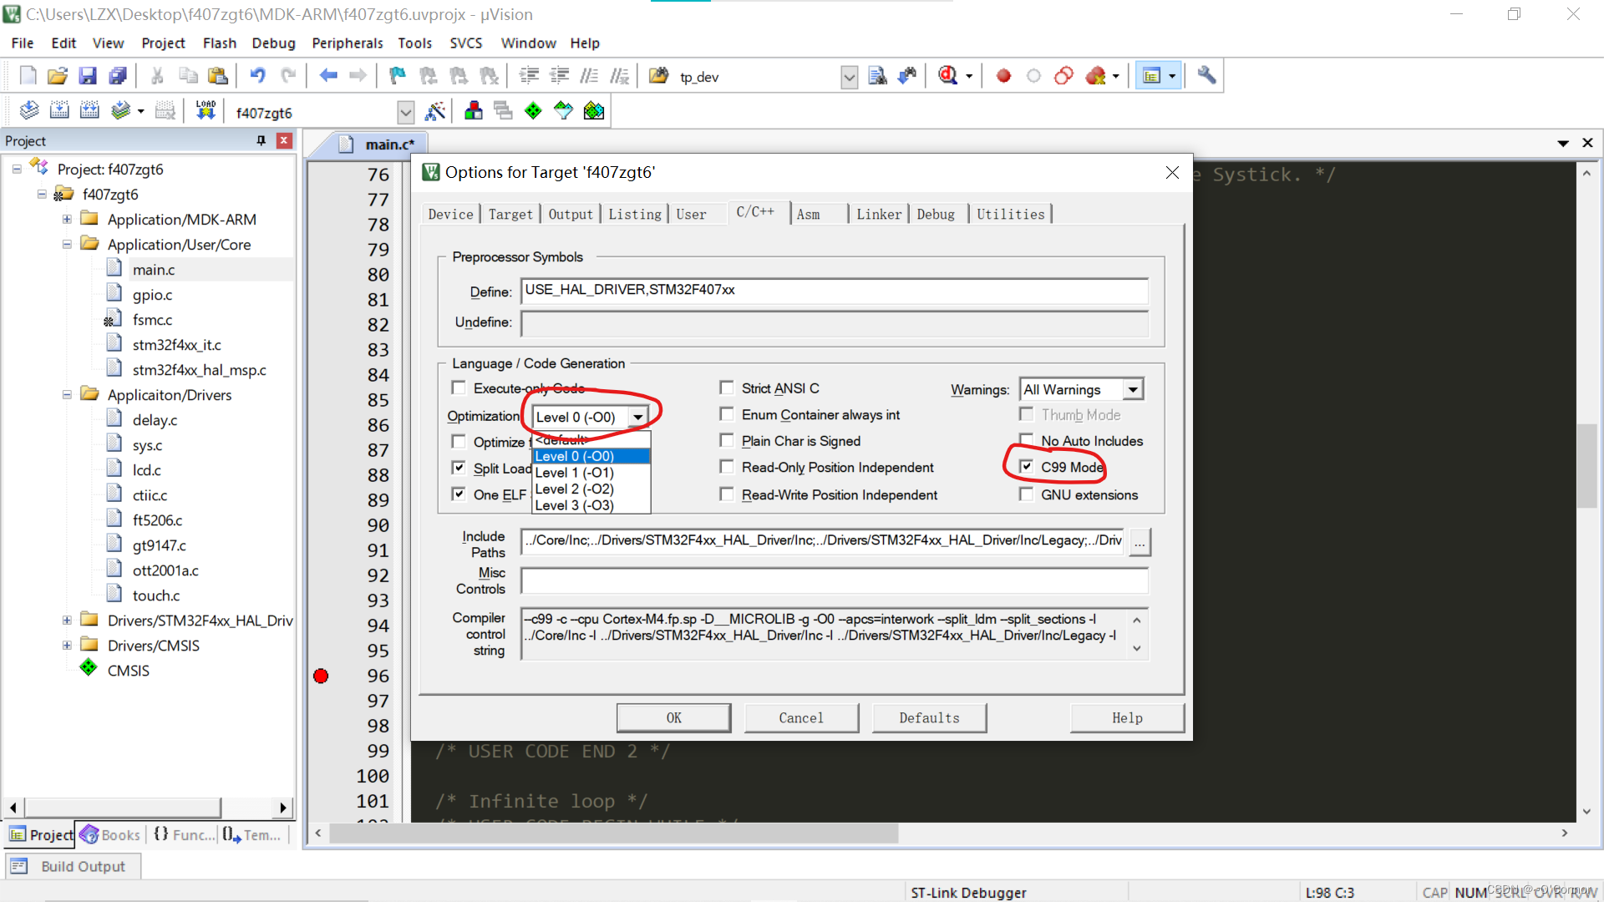Image resolution: width=1604 pixels, height=902 pixels.
Task: Download code to the target flash
Action: pos(206,110)
